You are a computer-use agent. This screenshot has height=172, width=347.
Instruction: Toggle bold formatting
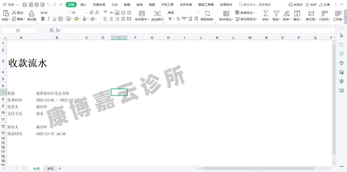[x=43, y=19]
